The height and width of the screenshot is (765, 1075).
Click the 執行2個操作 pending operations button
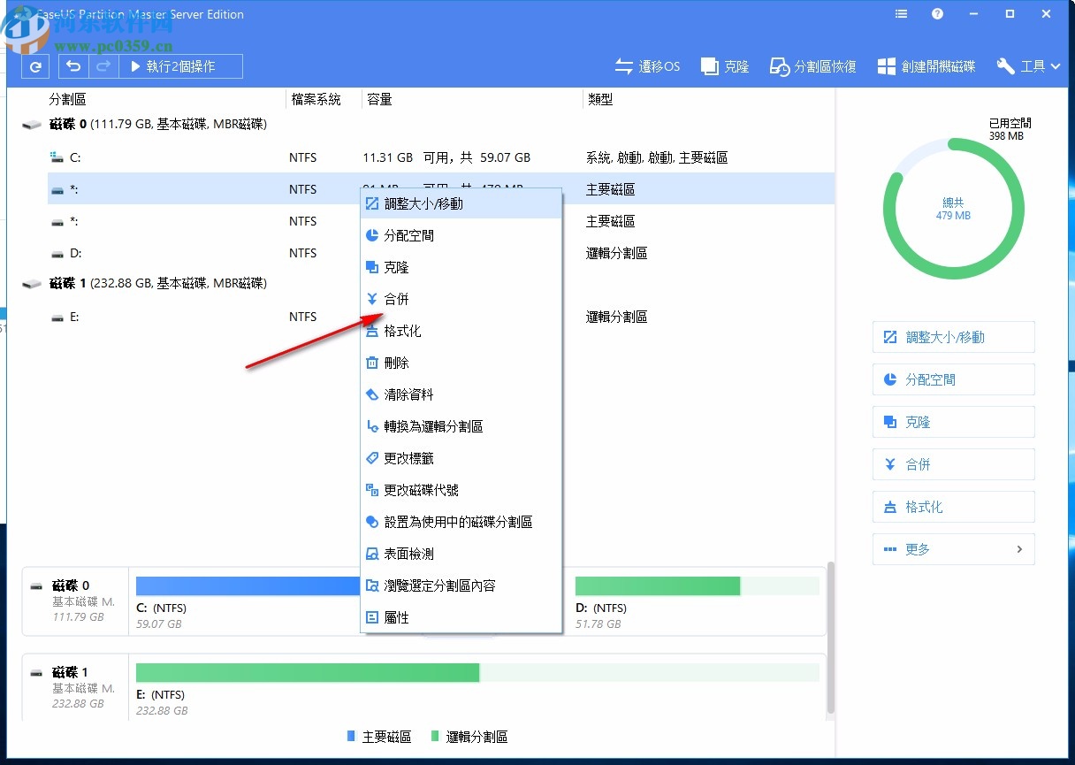tap(180, 65)
